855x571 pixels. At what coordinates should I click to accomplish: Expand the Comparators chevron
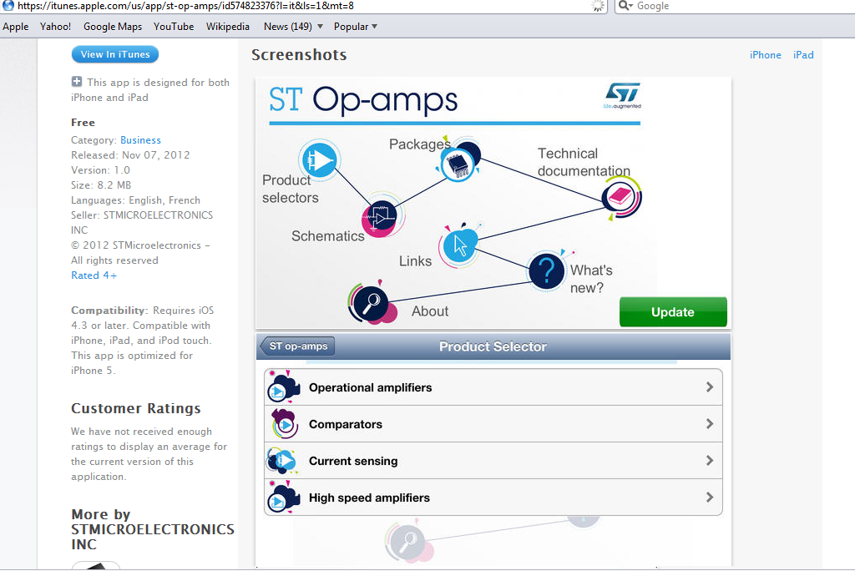tap(710, 424)
